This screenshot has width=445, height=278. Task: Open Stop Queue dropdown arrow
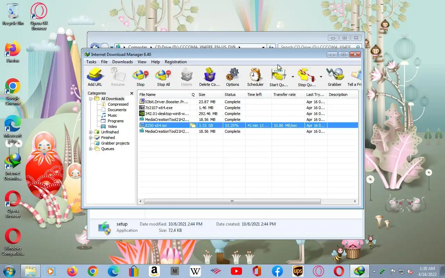(x=321, y=77)
